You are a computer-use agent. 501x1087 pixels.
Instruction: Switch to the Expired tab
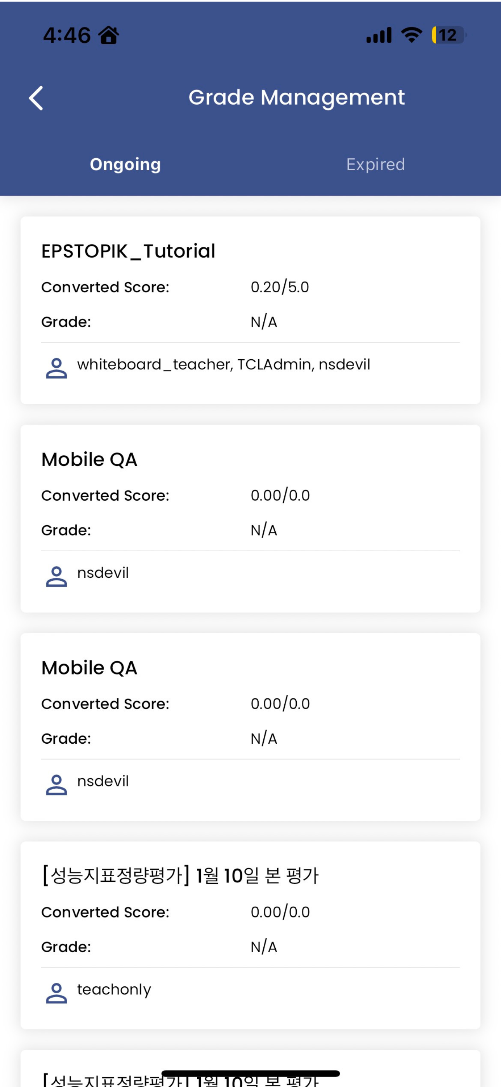pos(375,164)
